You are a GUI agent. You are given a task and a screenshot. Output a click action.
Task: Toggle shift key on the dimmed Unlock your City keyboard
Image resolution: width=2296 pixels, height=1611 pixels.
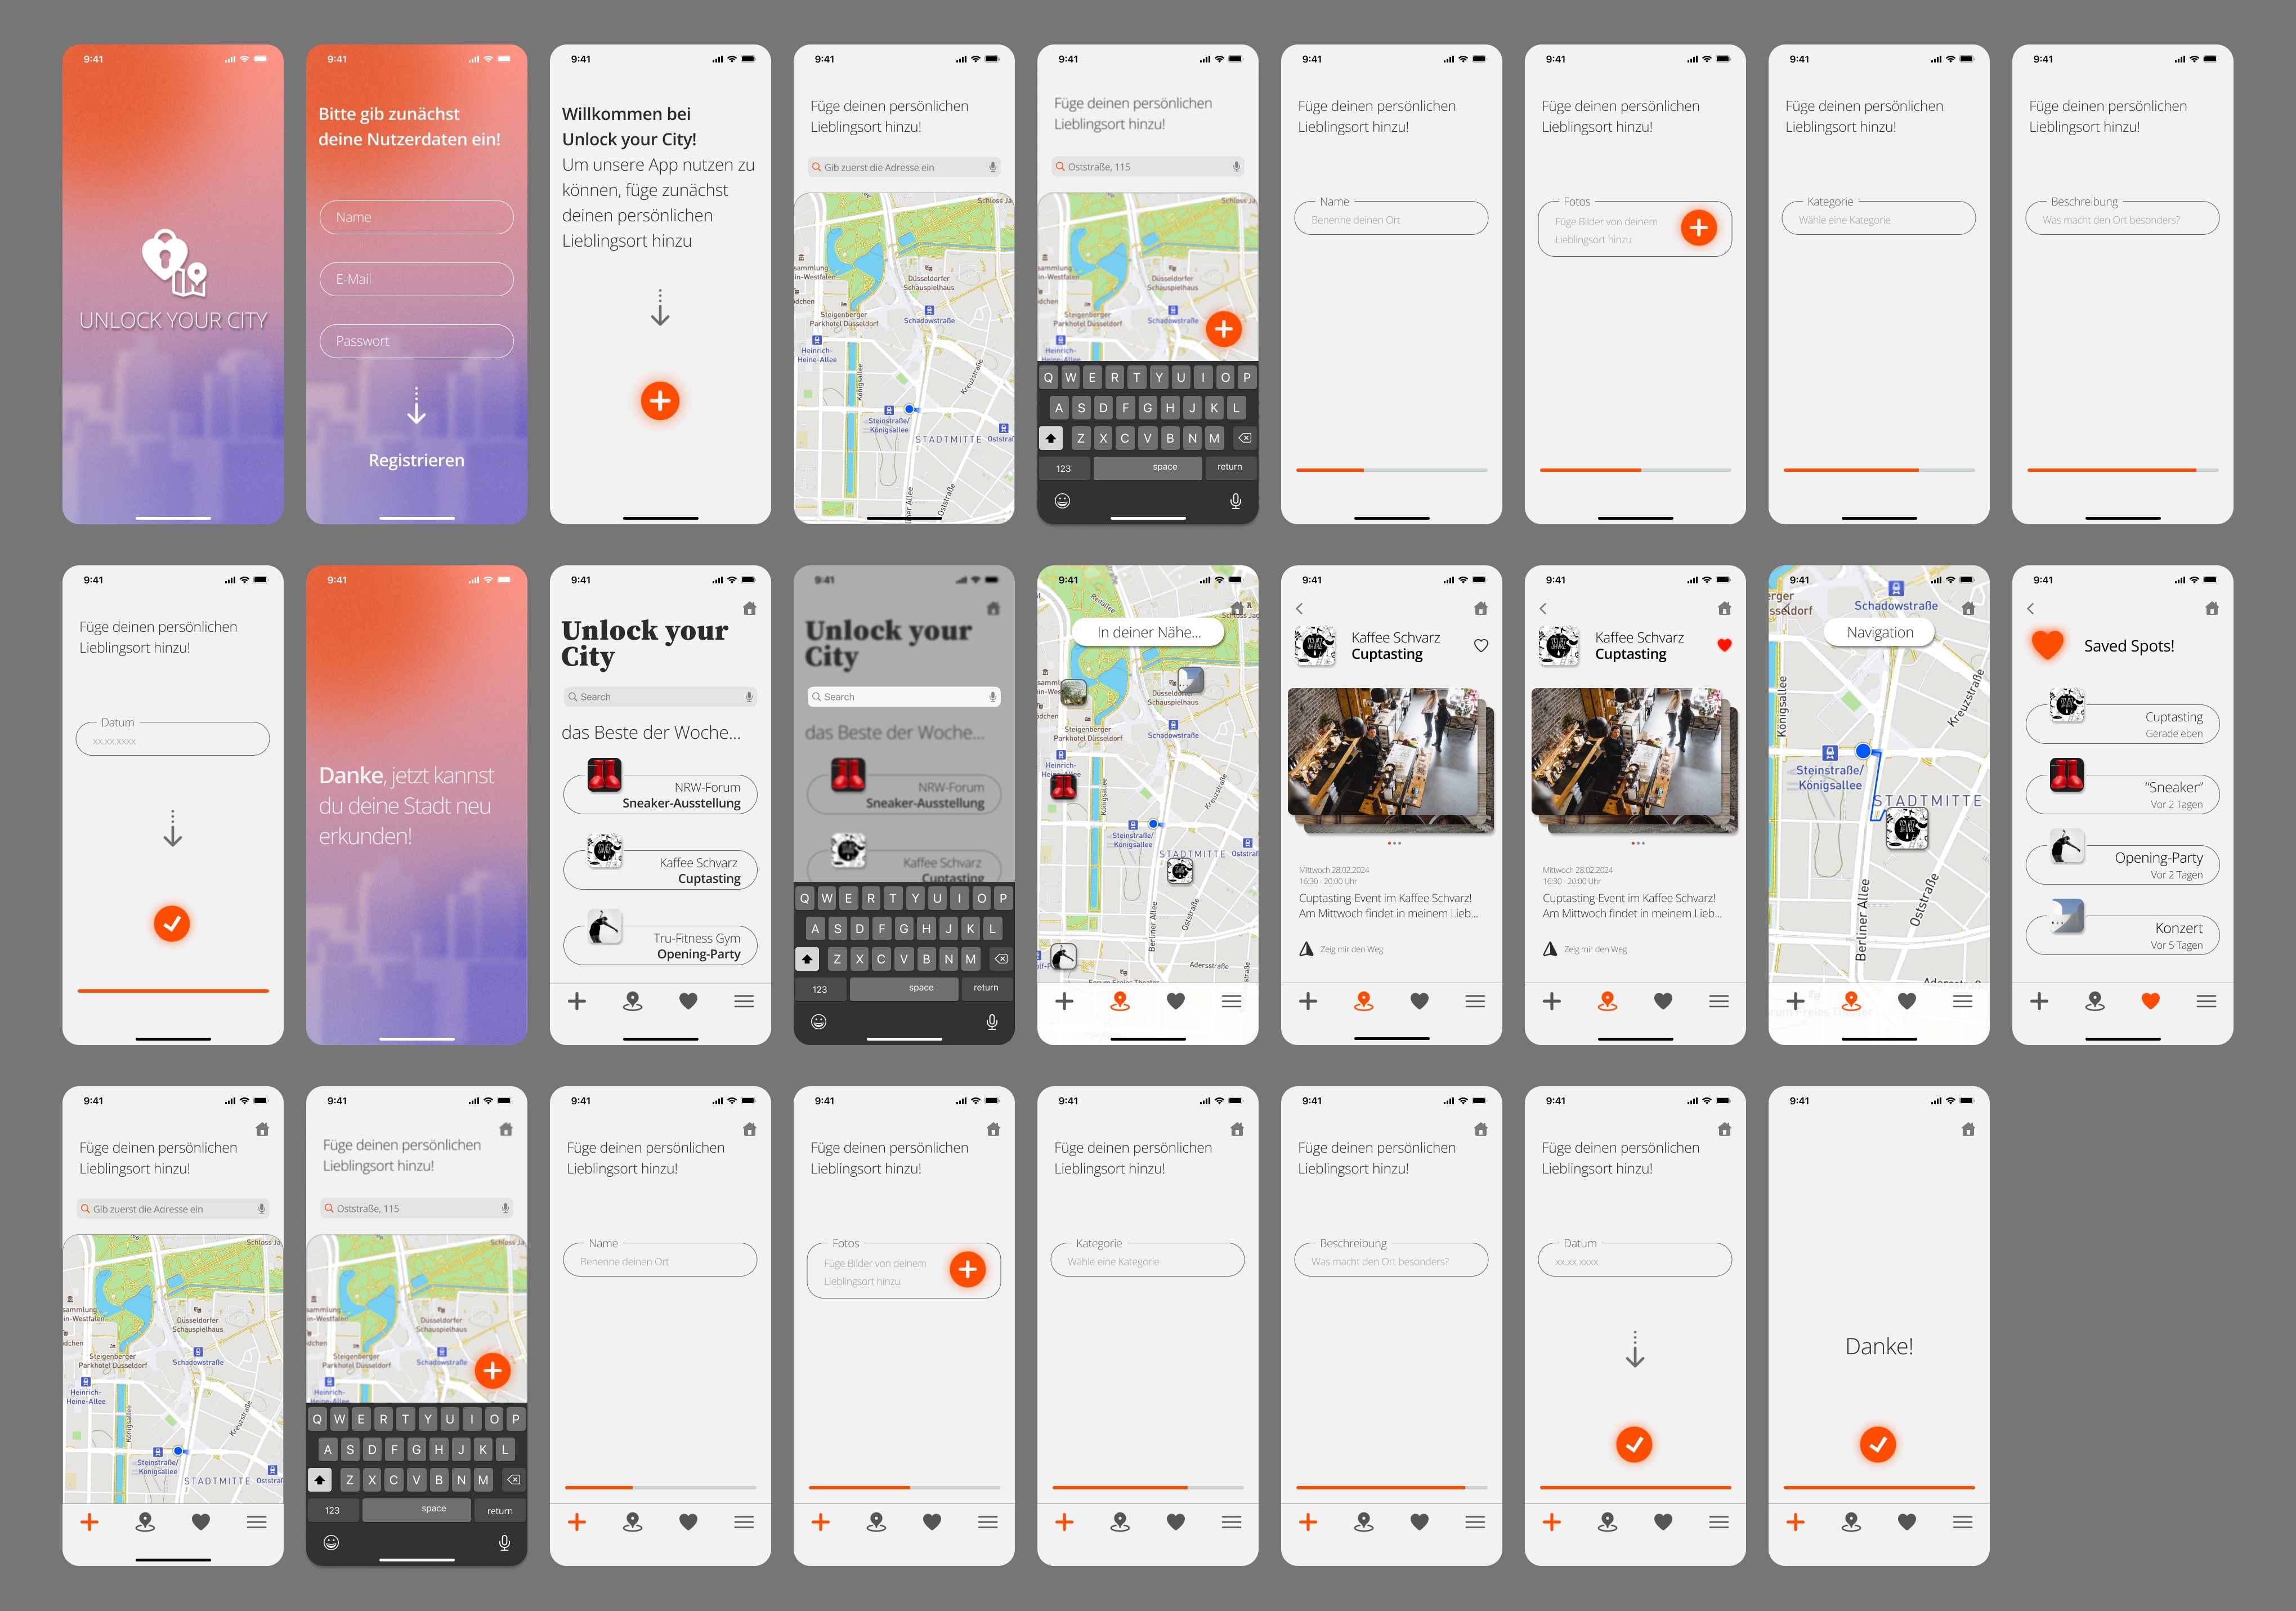tap(807, 958)
